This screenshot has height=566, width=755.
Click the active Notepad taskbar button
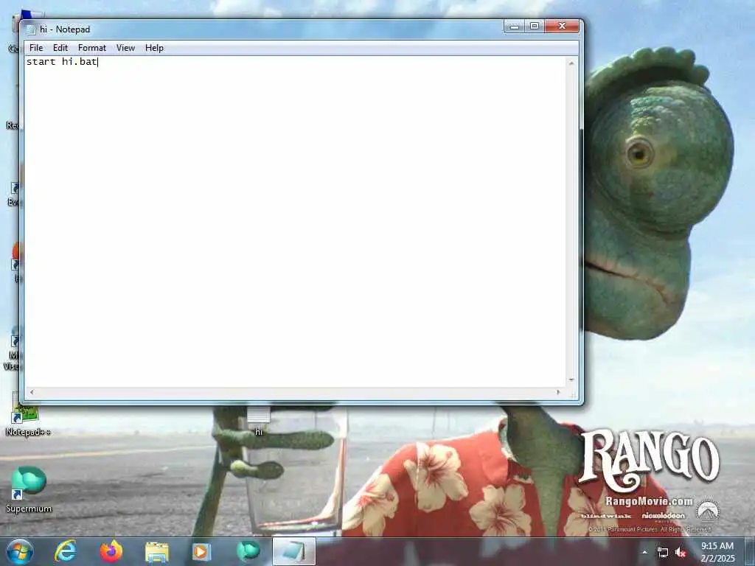(x=294, y=551)
